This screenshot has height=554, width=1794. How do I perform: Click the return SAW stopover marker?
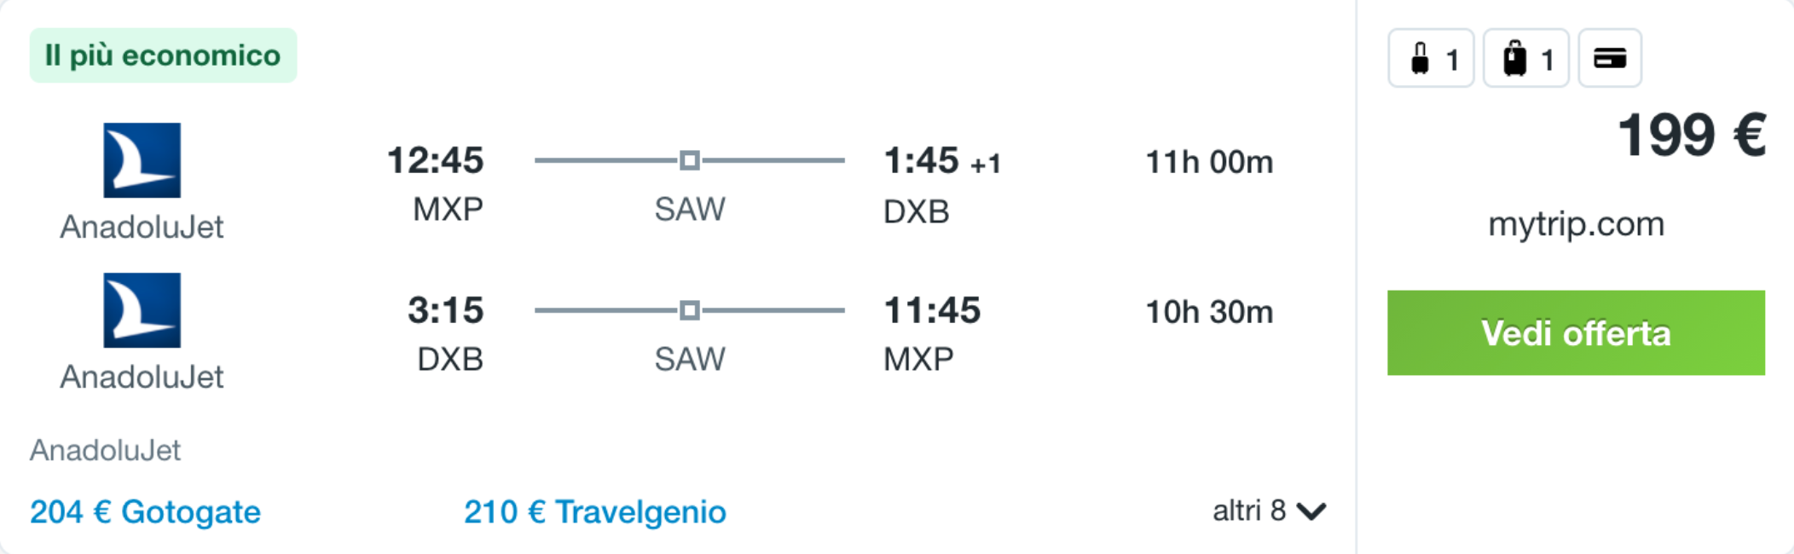(x=690, y=310)
